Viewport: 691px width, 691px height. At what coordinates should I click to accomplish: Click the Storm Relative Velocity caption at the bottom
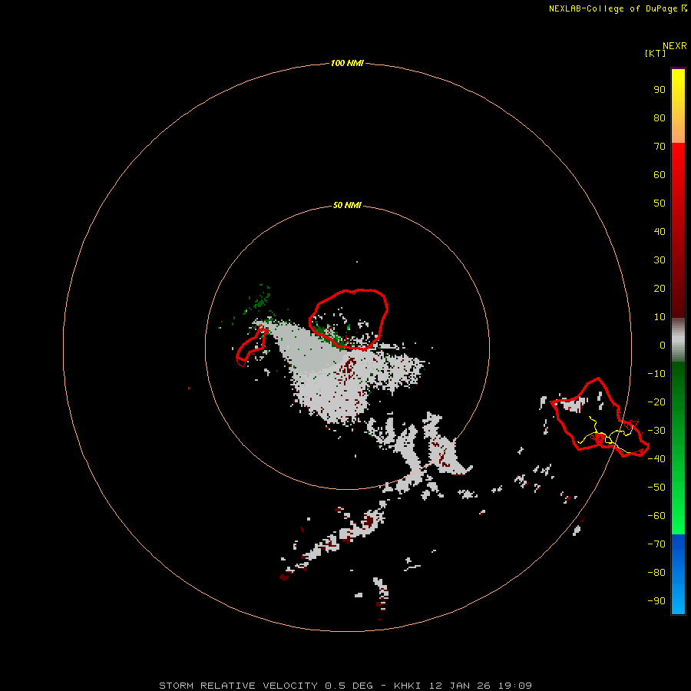[345, 686]
